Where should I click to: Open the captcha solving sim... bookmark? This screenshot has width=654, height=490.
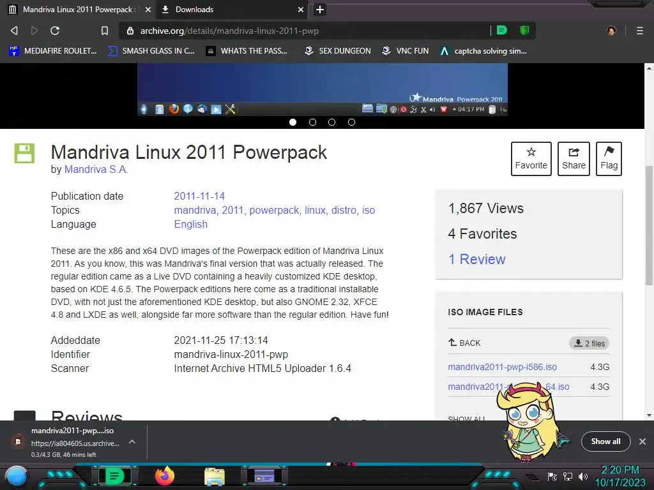[x=483, y=51]
